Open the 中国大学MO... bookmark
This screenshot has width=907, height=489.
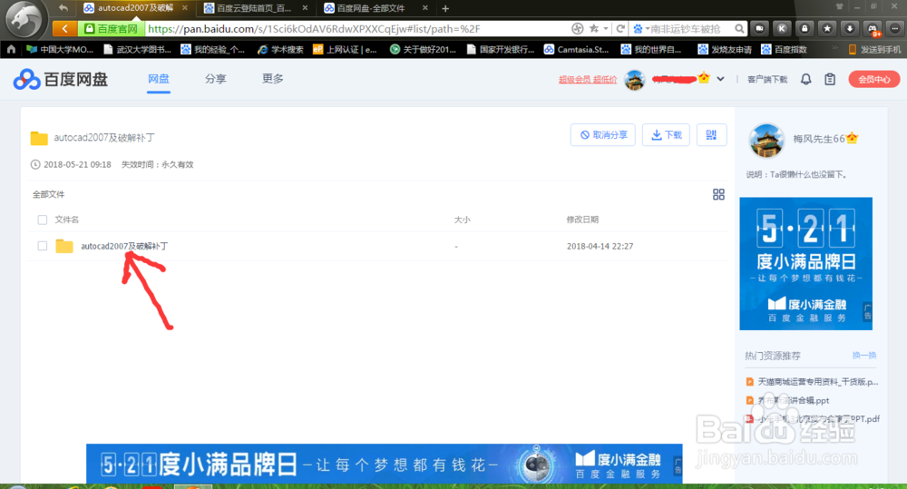[60, 49]
